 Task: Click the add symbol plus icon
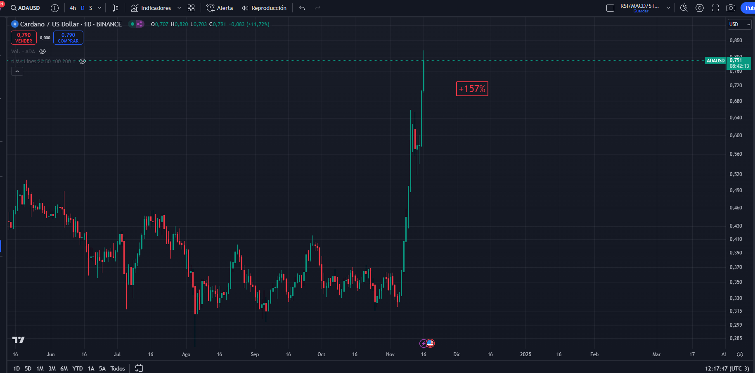54,8
